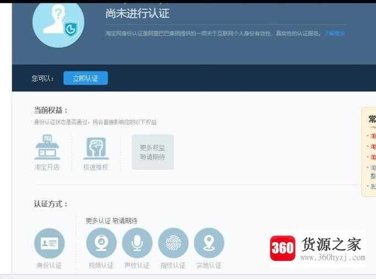Choose the 身份认证 ID card icon

pos(50,243)
